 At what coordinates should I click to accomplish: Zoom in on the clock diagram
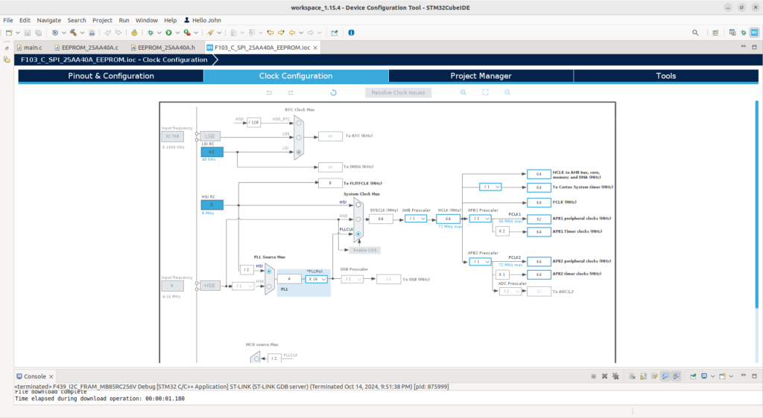(x=463, y=92)
